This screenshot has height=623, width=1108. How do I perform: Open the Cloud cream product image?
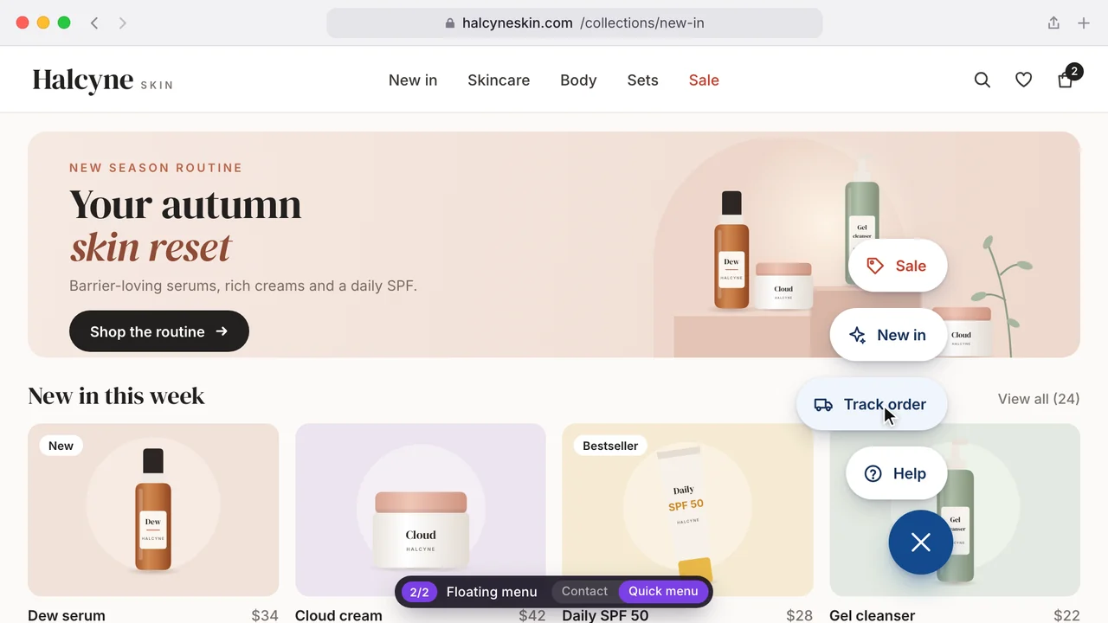[421, 510]
